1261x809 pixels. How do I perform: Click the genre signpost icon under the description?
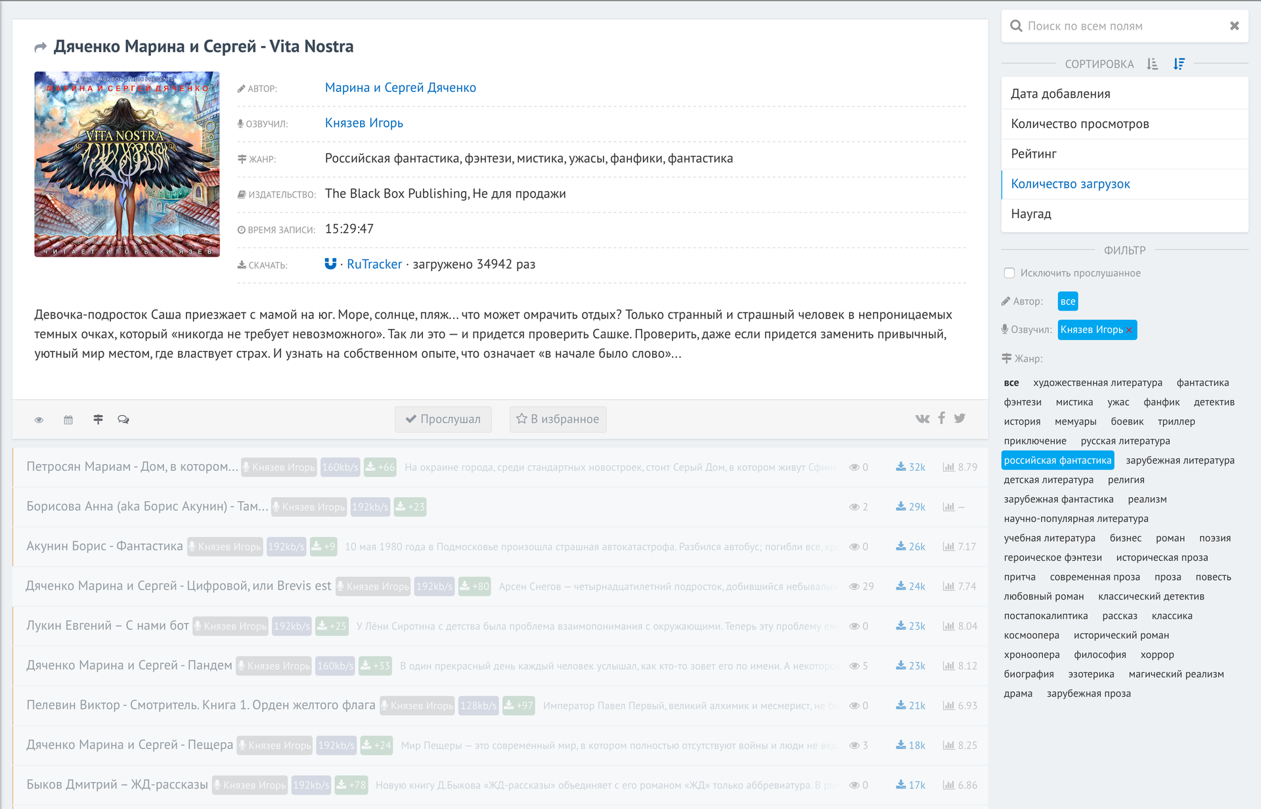pyautogui.click(x=98, y=419)
